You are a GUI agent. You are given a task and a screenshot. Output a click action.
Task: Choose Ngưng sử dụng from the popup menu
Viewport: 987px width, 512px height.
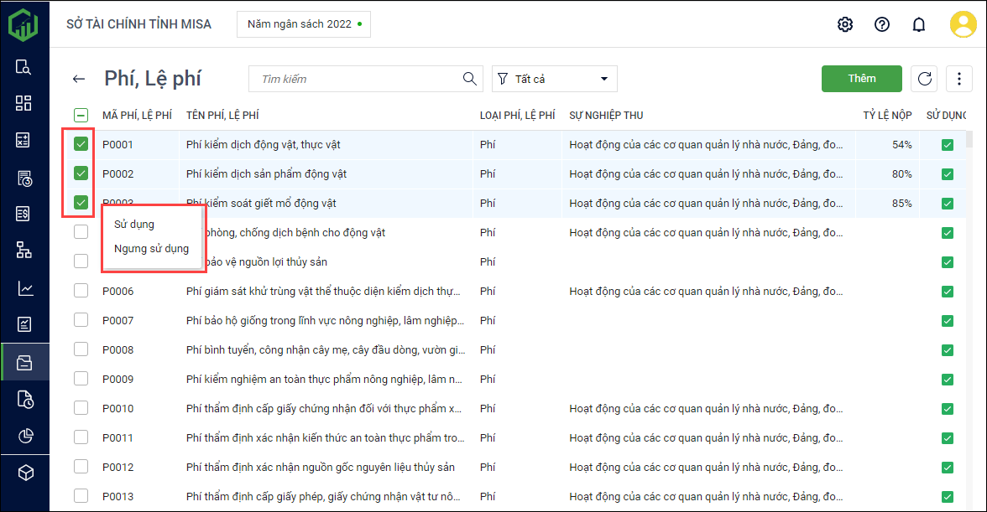point(151,249)
